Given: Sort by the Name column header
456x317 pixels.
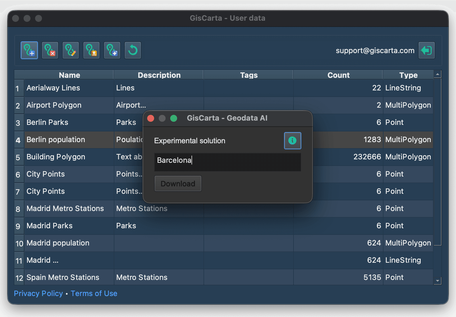Looking at the screenshot, I should pos(69,75).
